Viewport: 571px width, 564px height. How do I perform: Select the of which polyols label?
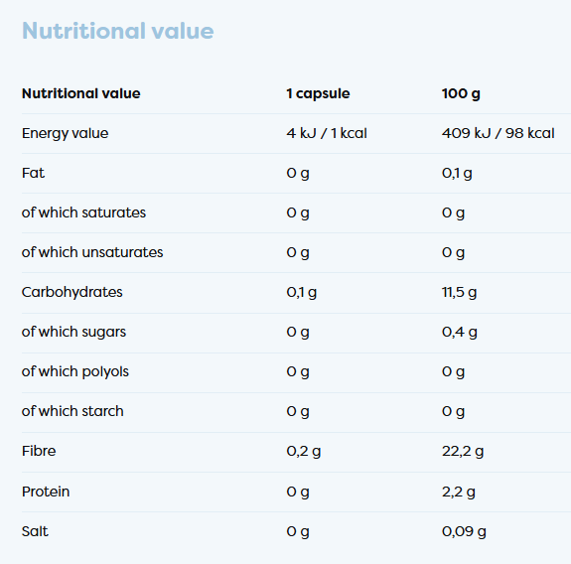coord(75,371)
